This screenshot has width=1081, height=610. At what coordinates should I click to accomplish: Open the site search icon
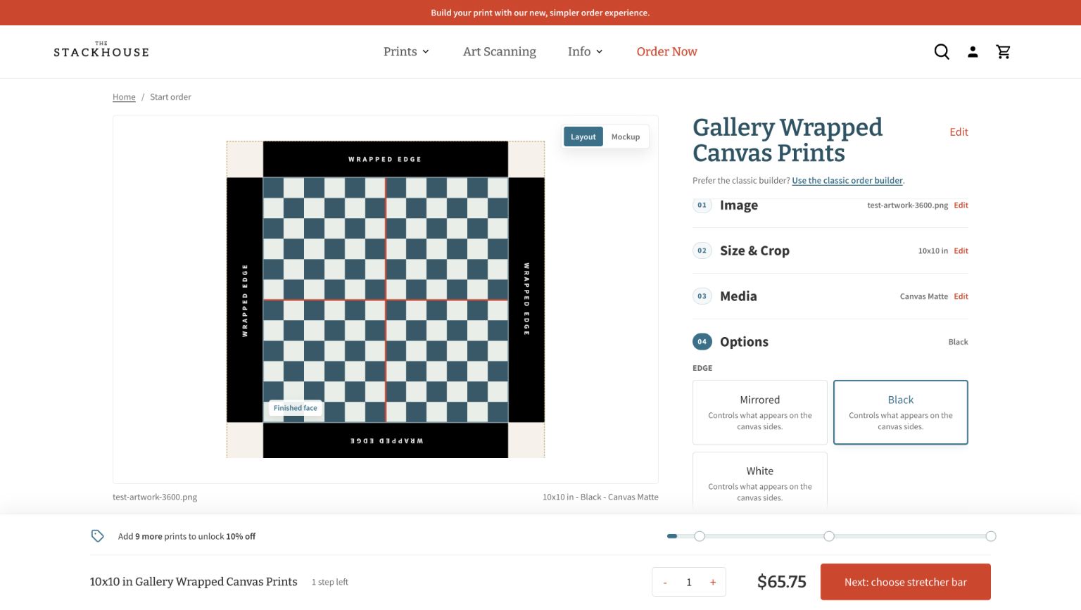(942, 51)
